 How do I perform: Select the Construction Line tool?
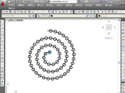(2, 25)
